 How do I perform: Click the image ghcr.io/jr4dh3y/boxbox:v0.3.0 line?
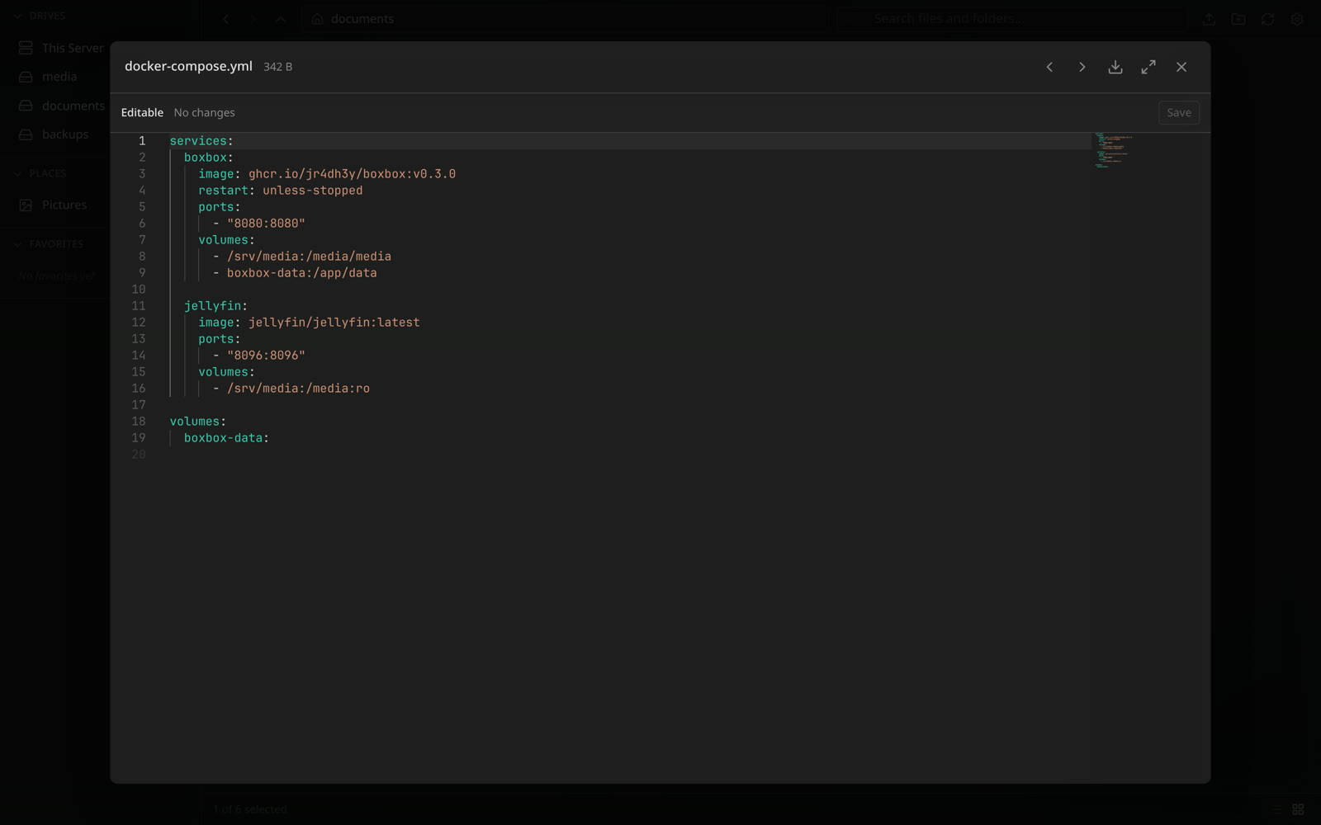327,174
